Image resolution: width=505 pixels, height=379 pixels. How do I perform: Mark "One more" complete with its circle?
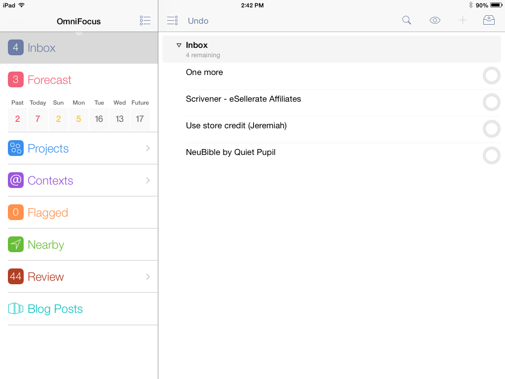491,76
